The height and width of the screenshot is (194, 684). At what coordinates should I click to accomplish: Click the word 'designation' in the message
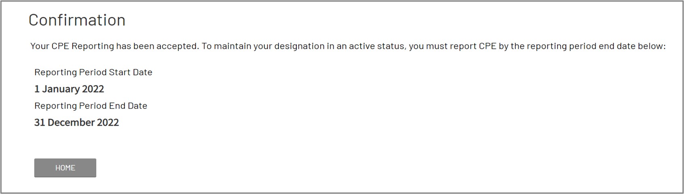pos(299,46)
